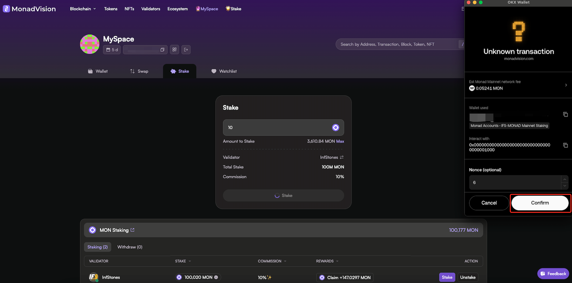Sort by the COMMISSION column
This screenshot has width=572, height=283.
[272, 261]
